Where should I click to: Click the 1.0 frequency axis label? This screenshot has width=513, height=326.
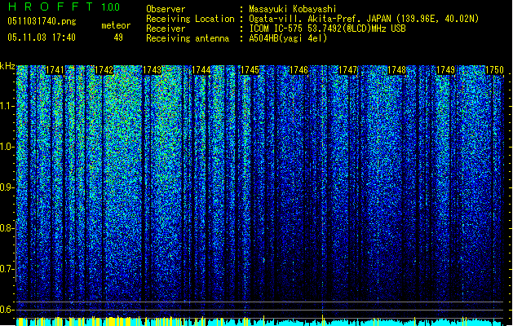click(x=7, y=147)
